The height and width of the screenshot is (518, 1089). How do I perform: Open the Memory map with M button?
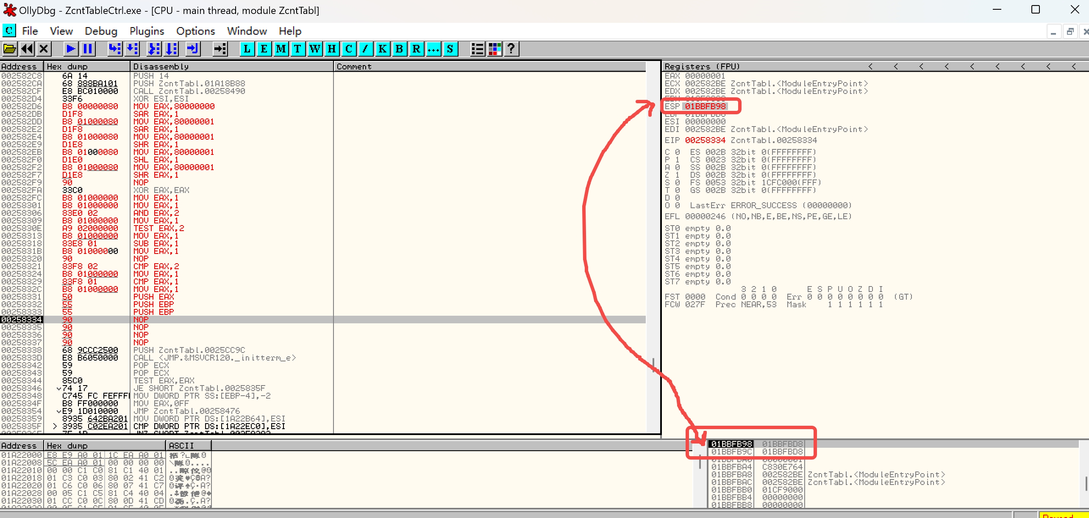coord(281,49)
